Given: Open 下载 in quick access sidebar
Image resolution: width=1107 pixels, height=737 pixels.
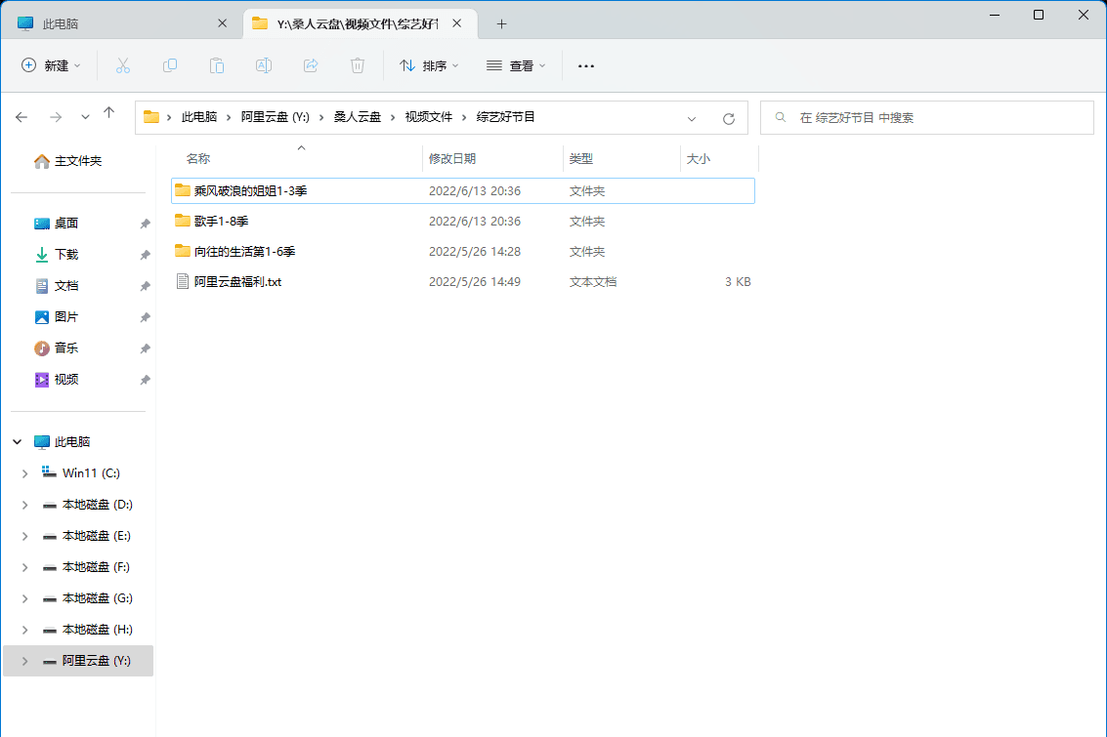Looking at the screenshot, I should point(66,255).
